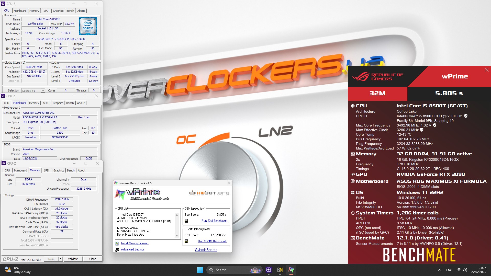Image resolution: width=491 pixels, height=276 pixels.
Task: Click the ROG MAXIMUS XI FORMULA model field
Action: point(46,117)
